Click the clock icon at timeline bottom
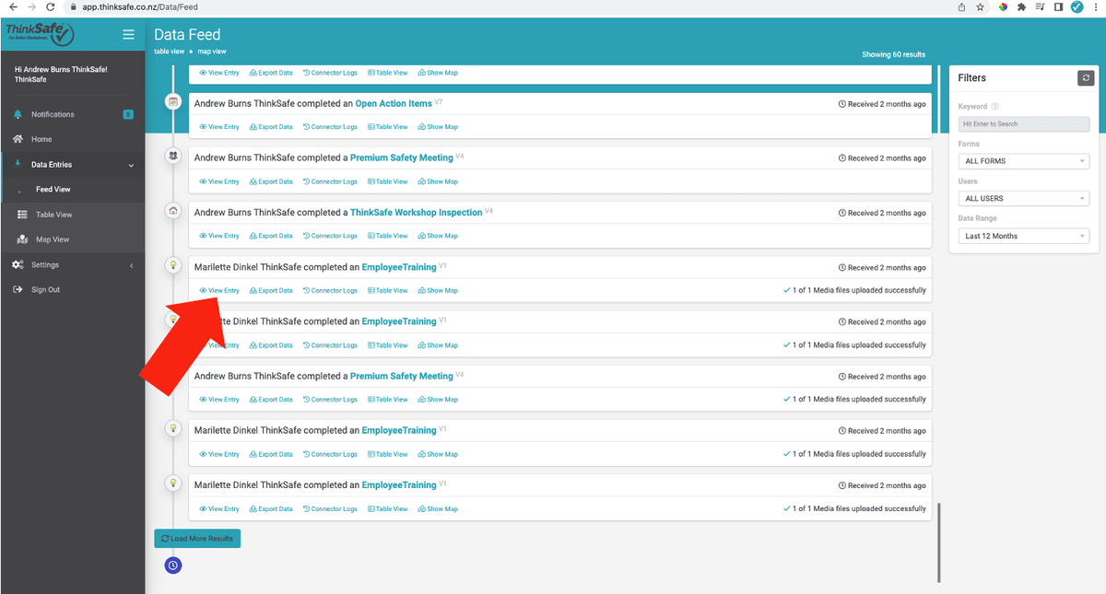This screenshot has width=1106, height=594. click(x=173, y=565)
